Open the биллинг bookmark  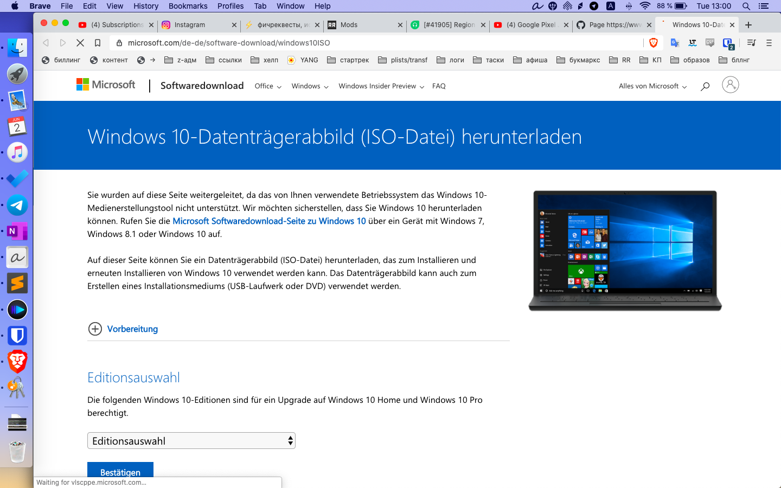tap(61, 60)
